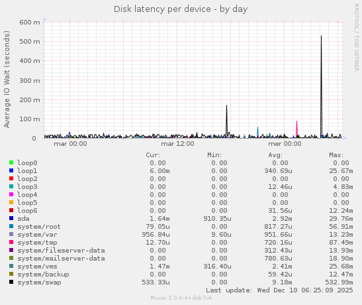362x305 pixels.
Task: Click the loop1 current value 6.00m
Action: pyautogui.click(x=159, y=170)
